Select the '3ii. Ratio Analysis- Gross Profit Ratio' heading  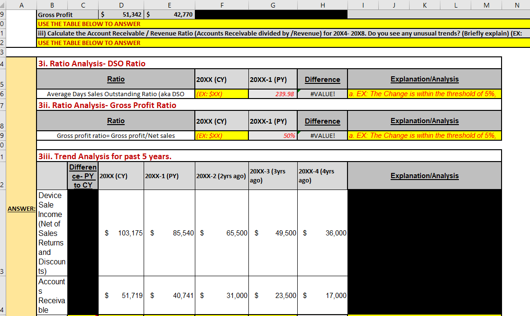(269, 105)
